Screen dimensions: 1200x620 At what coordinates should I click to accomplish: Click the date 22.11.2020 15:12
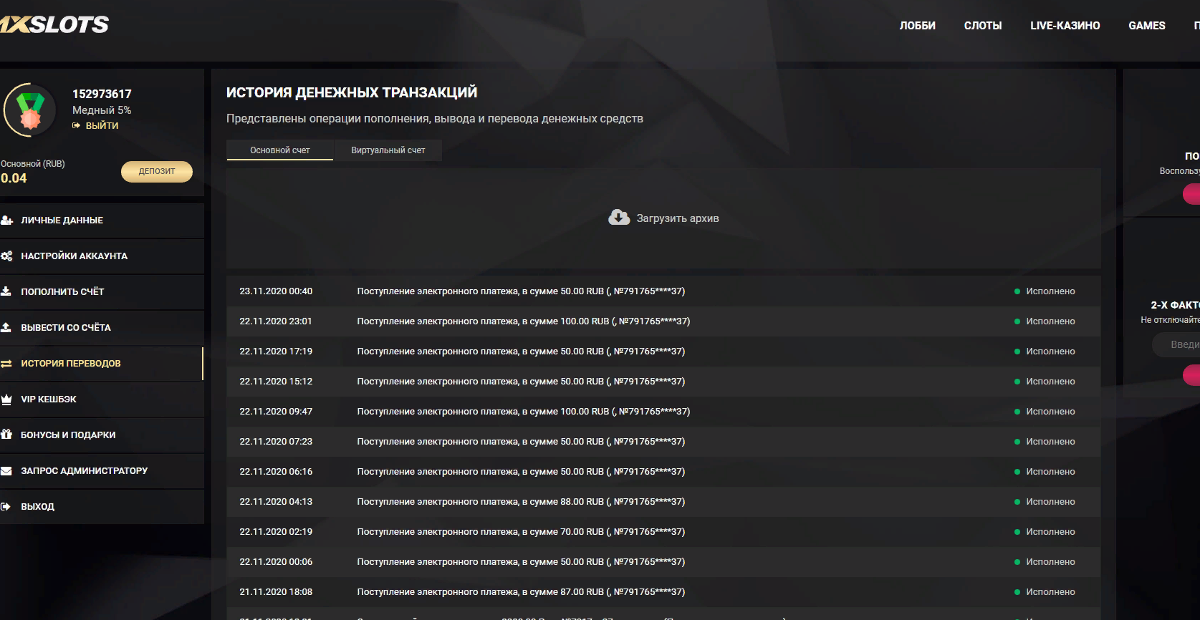(276, 382)
